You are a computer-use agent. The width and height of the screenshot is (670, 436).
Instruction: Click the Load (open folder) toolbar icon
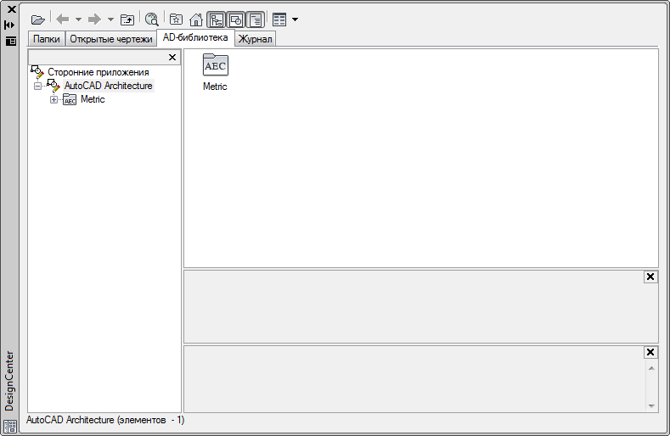point(38,20)
